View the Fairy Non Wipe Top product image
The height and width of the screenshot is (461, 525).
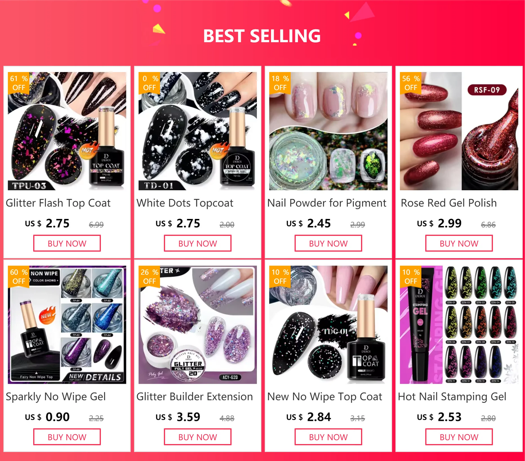(x=67, y=325)
